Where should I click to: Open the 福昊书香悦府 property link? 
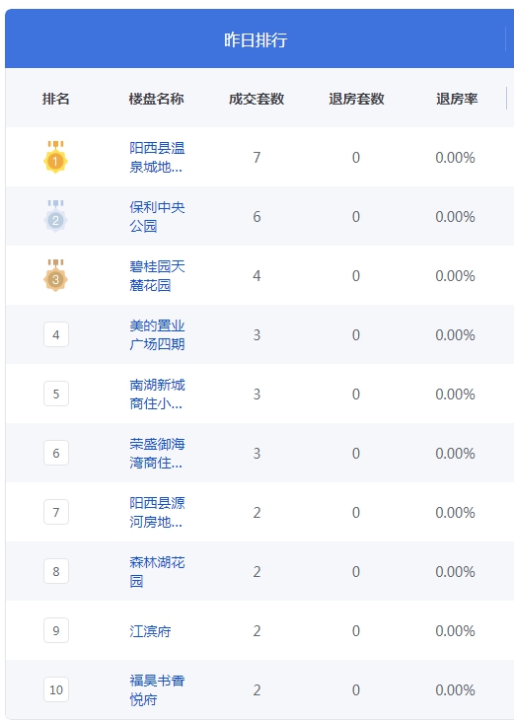pos(157,690)
